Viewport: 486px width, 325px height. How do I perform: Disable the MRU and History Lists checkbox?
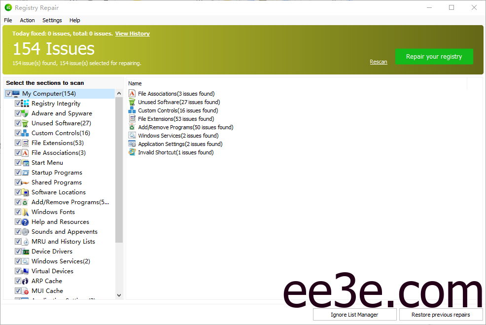(18, 242)
